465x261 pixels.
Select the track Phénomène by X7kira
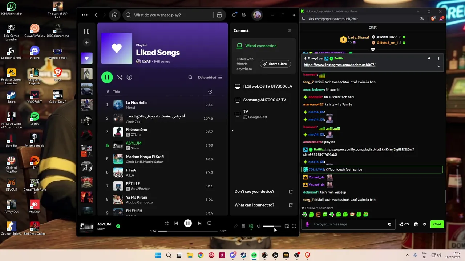pyautogui.click(x=162, y=132)
